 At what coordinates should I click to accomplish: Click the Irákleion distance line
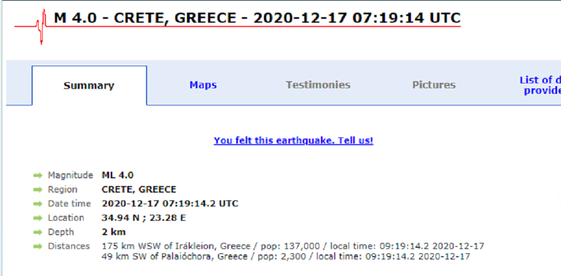click(x=293, y=246)
